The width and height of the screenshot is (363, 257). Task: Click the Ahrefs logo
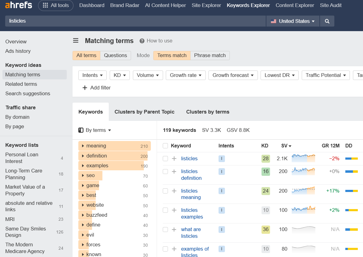tap(19, 5)
